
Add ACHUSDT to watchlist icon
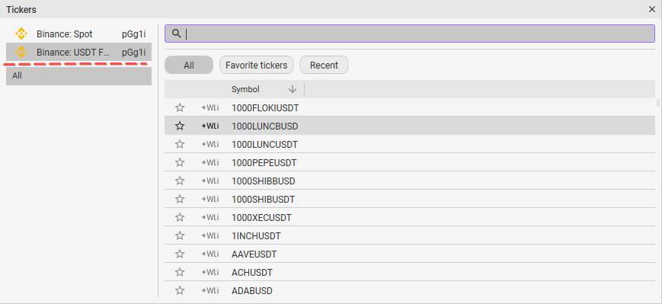[x=209, y=272]
